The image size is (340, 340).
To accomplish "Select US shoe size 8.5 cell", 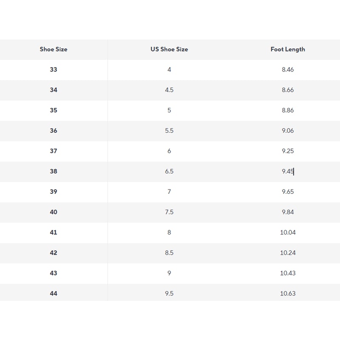I will point(169,253).
